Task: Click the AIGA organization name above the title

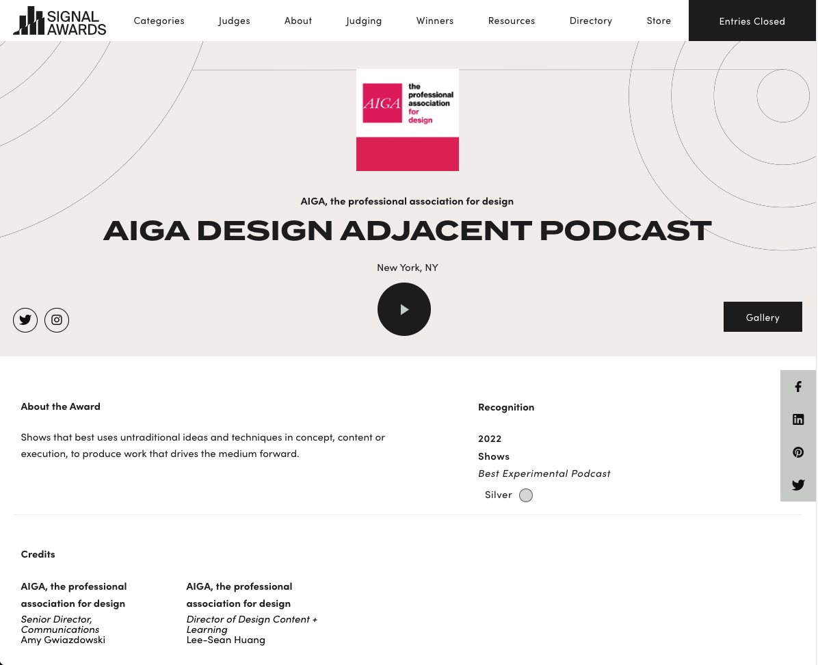Action: (407, 201)
